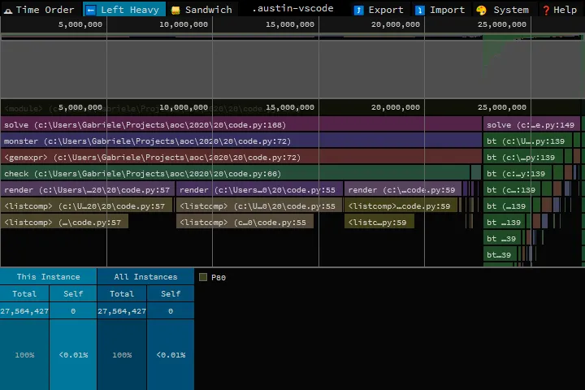The width and height of the screenshot is (585, 390).
Task: Click the minimap overview green spike
Action: (x=492, y=52)
